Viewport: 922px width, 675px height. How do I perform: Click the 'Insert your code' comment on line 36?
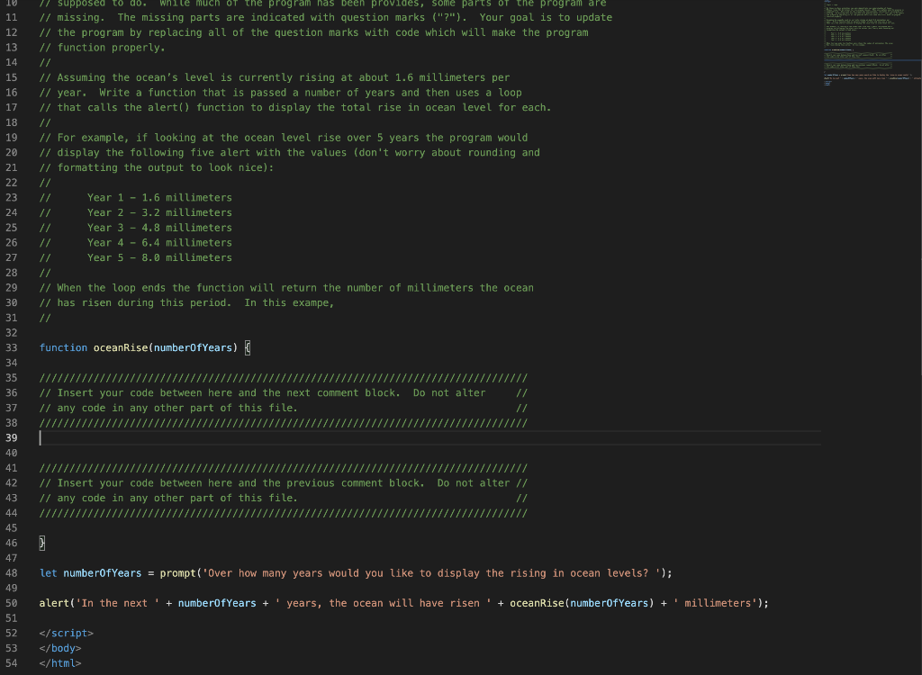pos(284,392)
